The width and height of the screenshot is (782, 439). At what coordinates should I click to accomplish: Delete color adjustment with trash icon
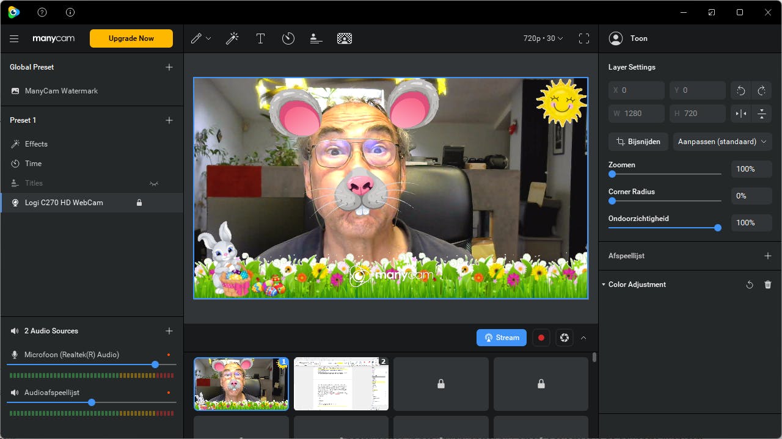[768, 285]
